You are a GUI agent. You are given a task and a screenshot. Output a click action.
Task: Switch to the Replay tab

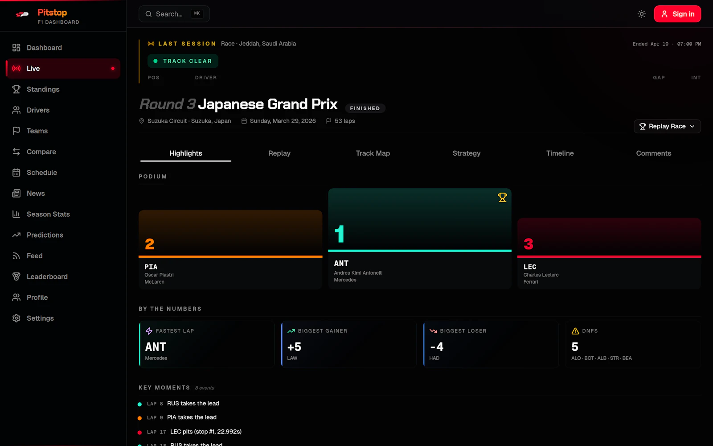[x=279, y=153]
